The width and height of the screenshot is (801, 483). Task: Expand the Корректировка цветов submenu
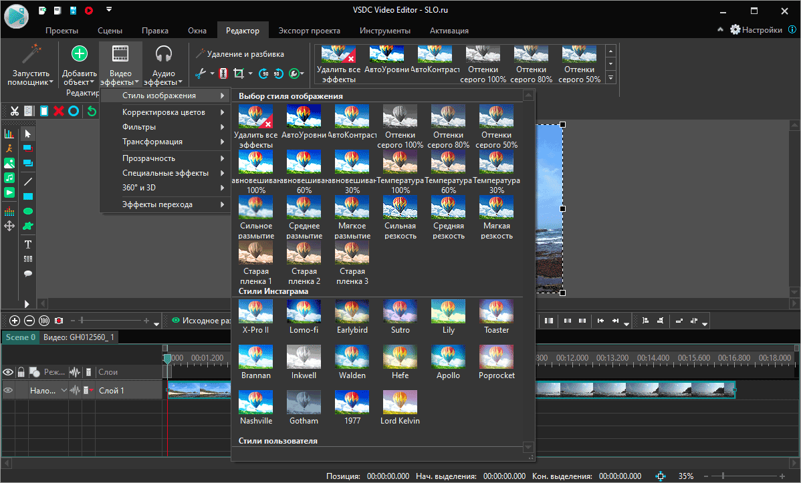pos(166,112)
